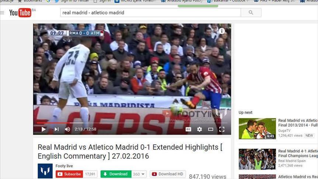Click the green Download button
The width and height of the screenshot is (318, 179).
[116, 174]
